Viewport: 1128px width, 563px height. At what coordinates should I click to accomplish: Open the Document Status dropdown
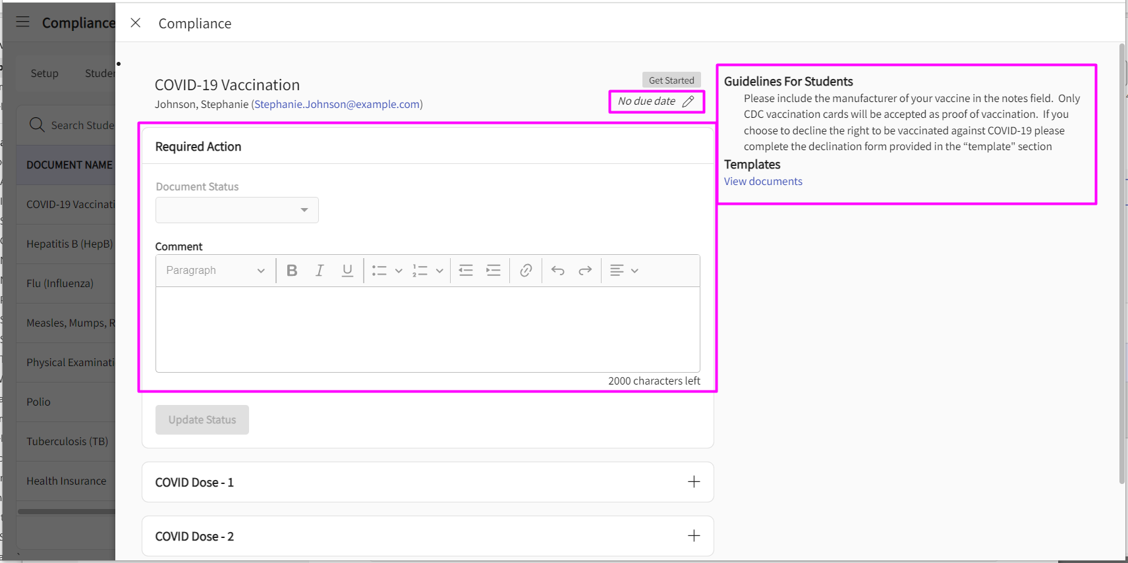click(x=237, y=210)
